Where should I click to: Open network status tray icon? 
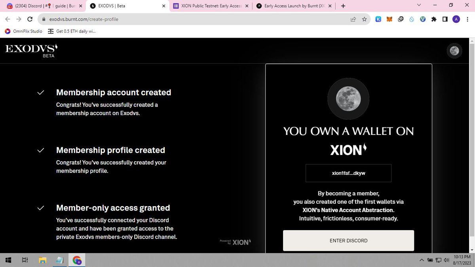[x=438, y=260]
